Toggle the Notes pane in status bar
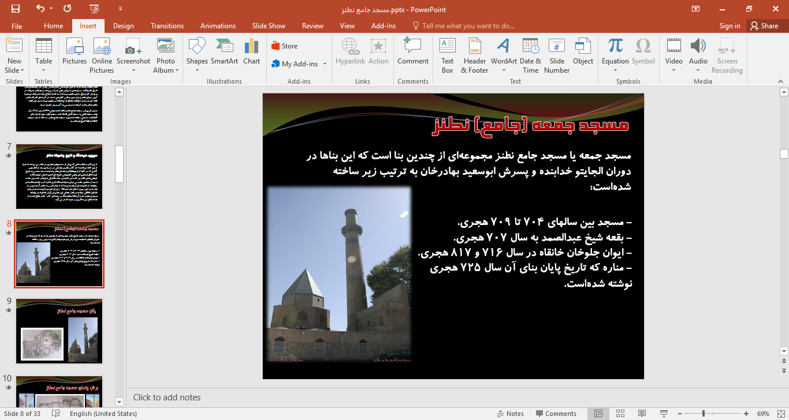 [510, 414]
